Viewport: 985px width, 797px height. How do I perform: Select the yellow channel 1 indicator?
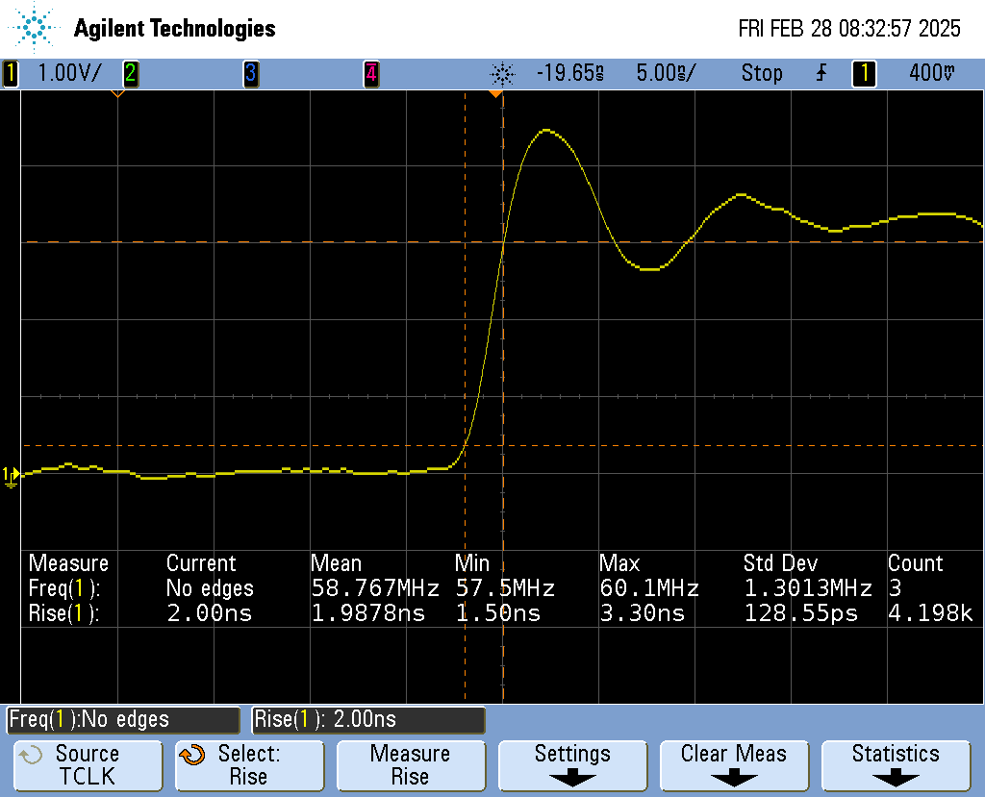click(x=11, y=73)
